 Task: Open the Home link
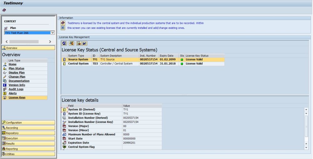13,64
